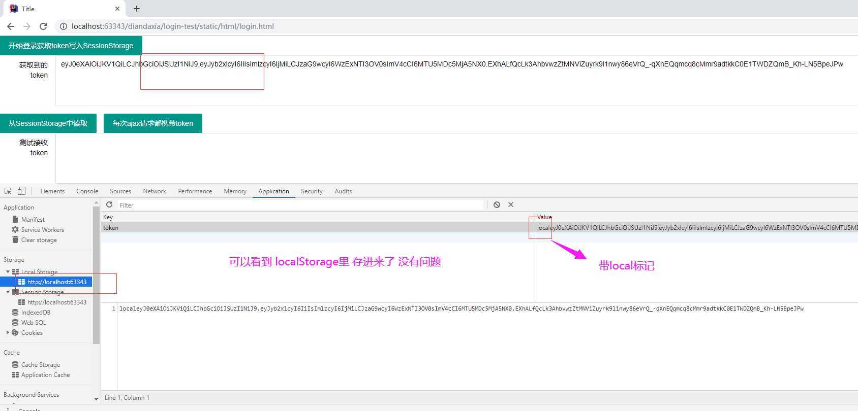This screenshot has width=858, height=411.
Task: Focus the address bar showing login.html URL
Action: pos(173,26)
